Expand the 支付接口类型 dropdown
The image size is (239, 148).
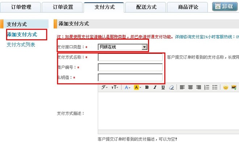click(144, 47)
